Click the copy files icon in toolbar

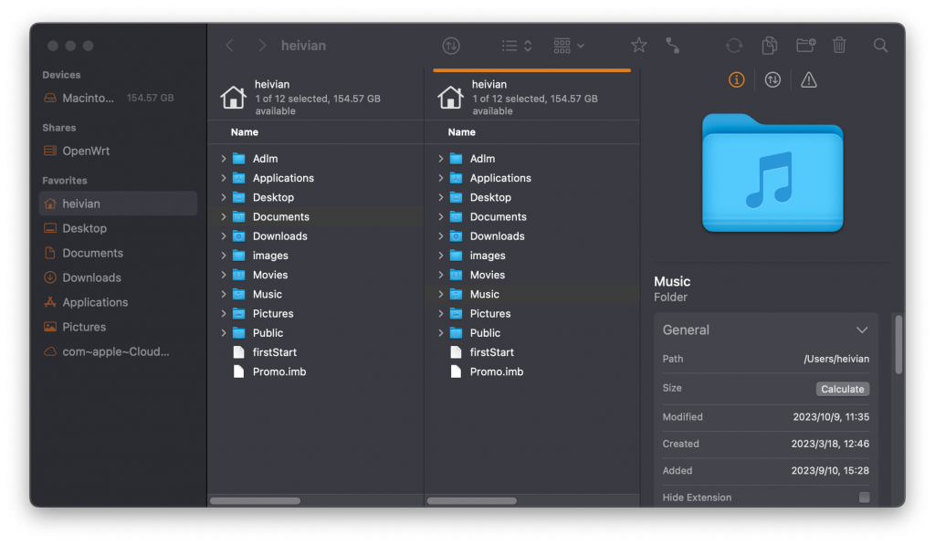pyautogui.click(x=770, y=46)
